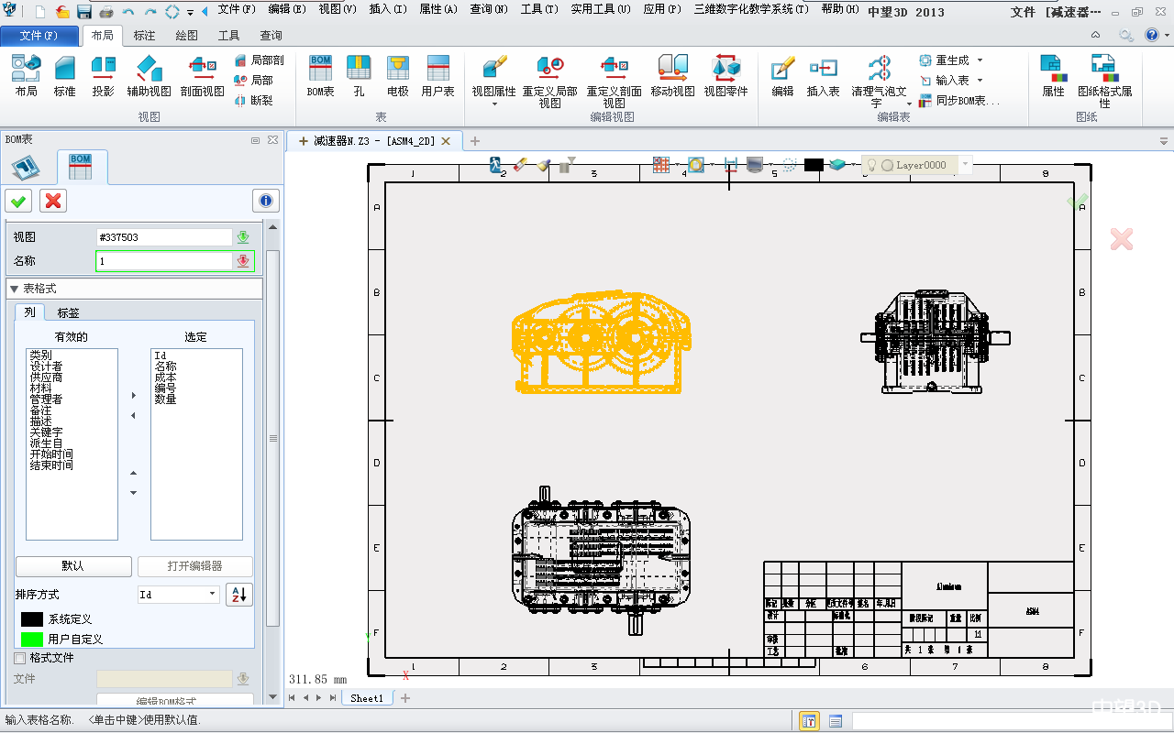Confirm with the green checkmark button
The image size is (1174, 733).
18,201
